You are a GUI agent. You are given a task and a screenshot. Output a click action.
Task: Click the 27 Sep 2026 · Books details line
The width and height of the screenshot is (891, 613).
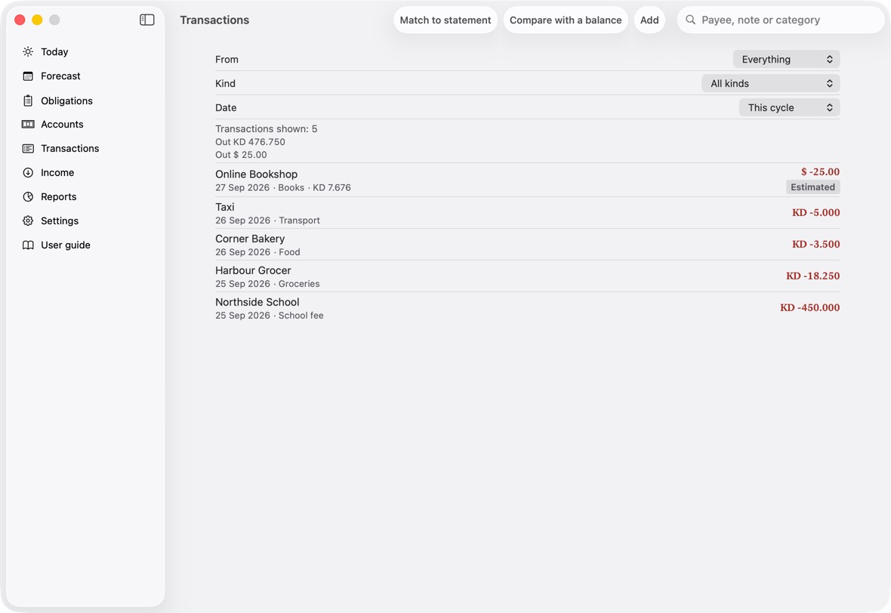283,187
